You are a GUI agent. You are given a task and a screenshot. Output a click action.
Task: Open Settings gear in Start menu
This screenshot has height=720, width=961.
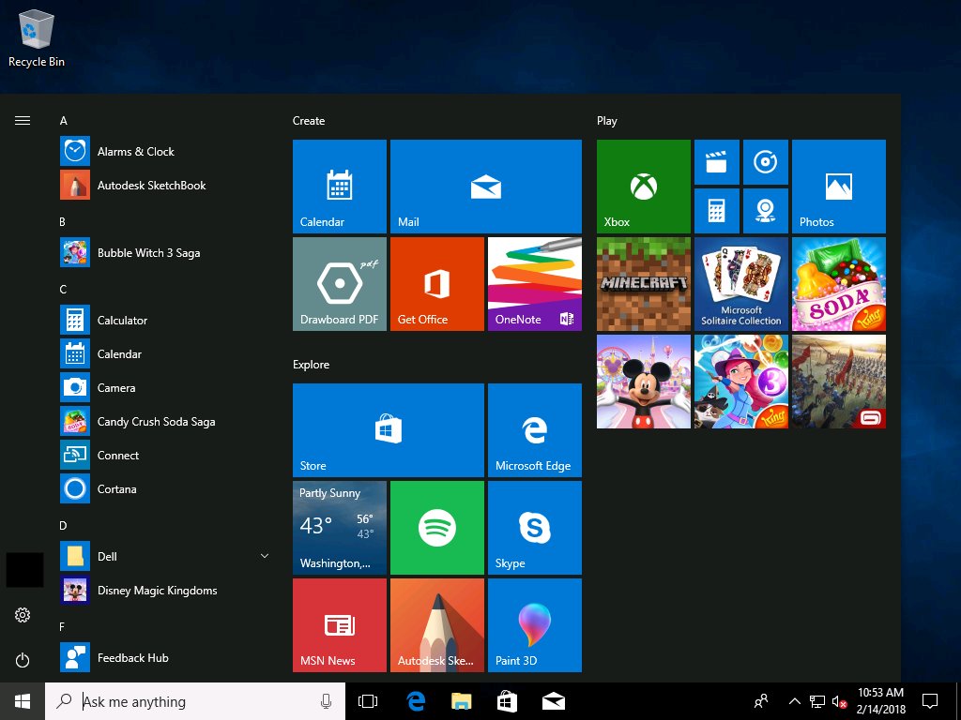pyautogui.click(x=23, y=615)
